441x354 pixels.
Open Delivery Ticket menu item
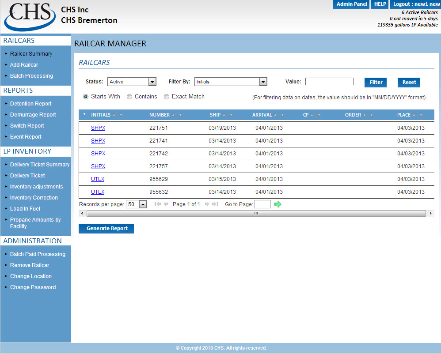27,176
